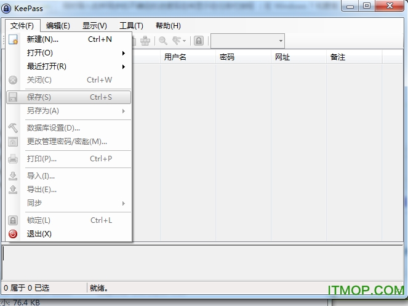Click the '就绪。' status bar text

click(98, 288)
